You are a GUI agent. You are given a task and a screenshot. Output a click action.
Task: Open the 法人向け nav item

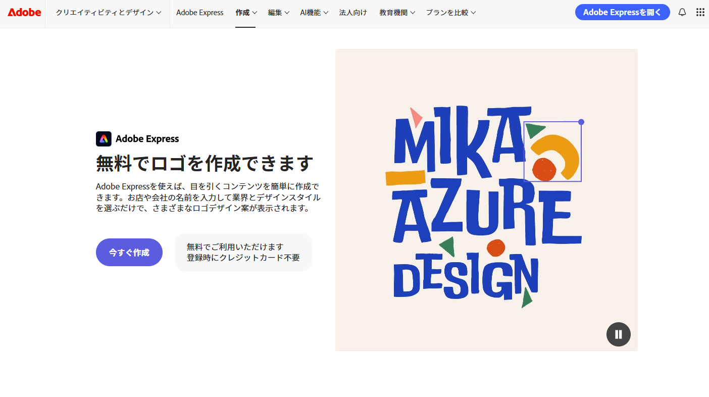(x=353, y=13)
